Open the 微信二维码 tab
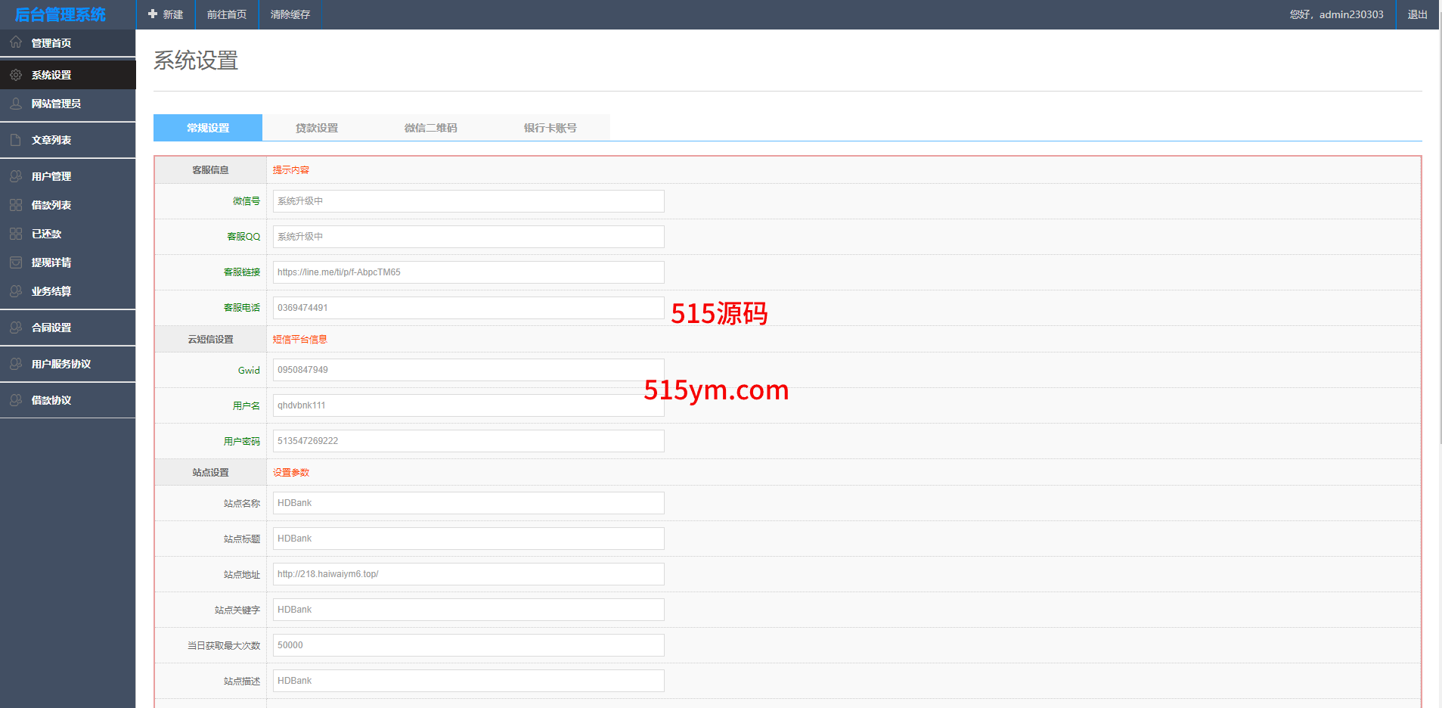This screenshot has height=708, width=1442. tap(430, 128)
